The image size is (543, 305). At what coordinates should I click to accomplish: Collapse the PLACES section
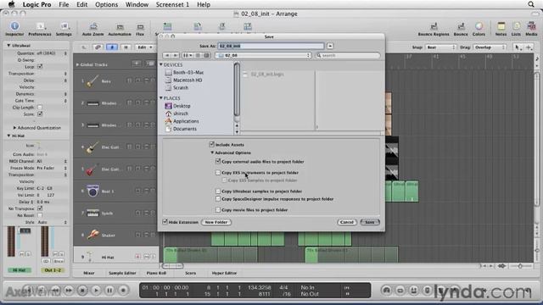click(161, 98)
